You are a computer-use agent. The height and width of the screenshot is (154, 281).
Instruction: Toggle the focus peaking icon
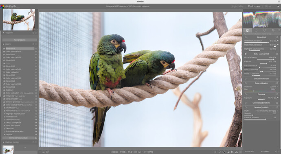click(x=215, y=152)
